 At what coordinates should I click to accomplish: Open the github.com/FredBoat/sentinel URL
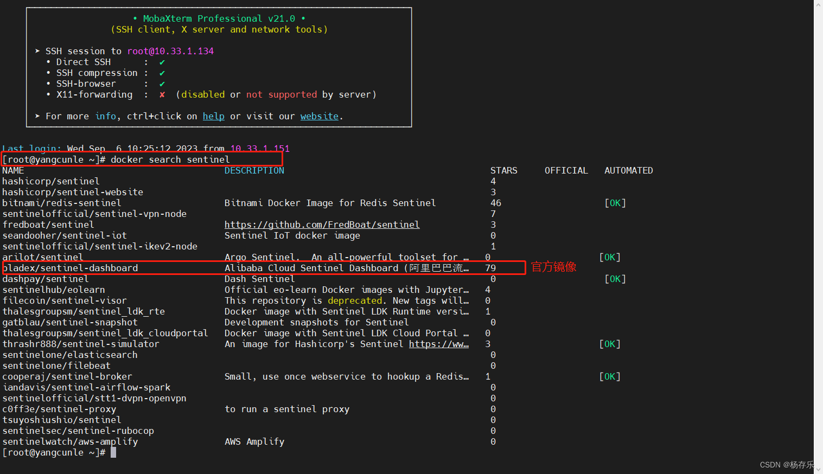322,225
